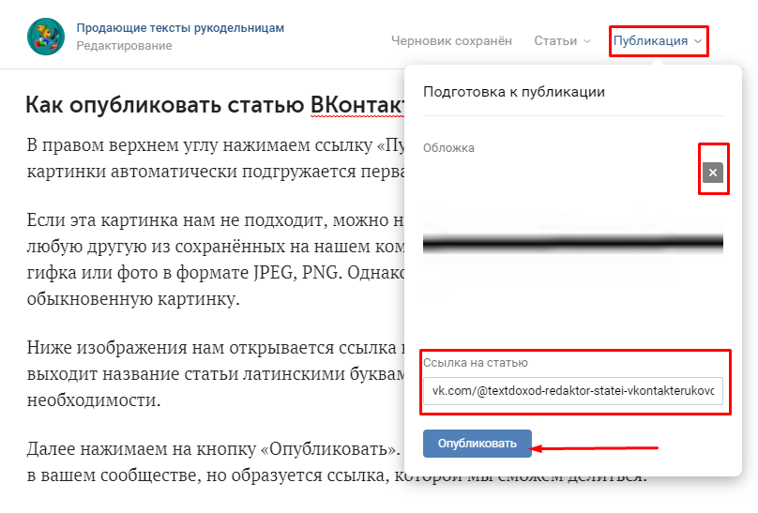
Task: Click the cover image preview area
Action: tap(573, 244)
